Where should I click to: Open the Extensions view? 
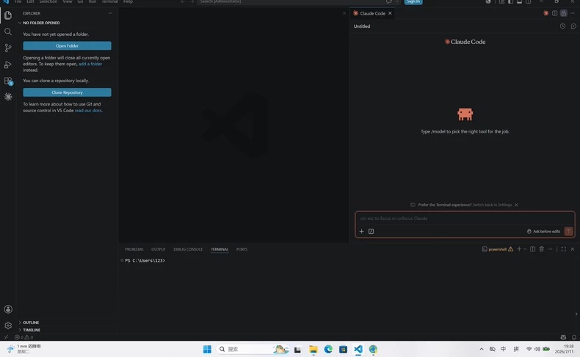(8, 81)
